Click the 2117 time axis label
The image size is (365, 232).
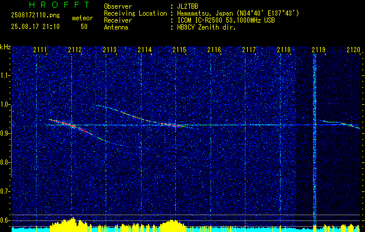coord(249,49)
